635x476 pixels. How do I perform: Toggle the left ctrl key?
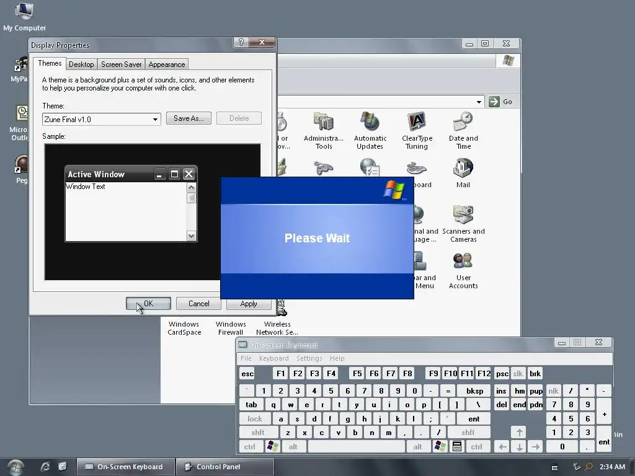click(249, 446)
